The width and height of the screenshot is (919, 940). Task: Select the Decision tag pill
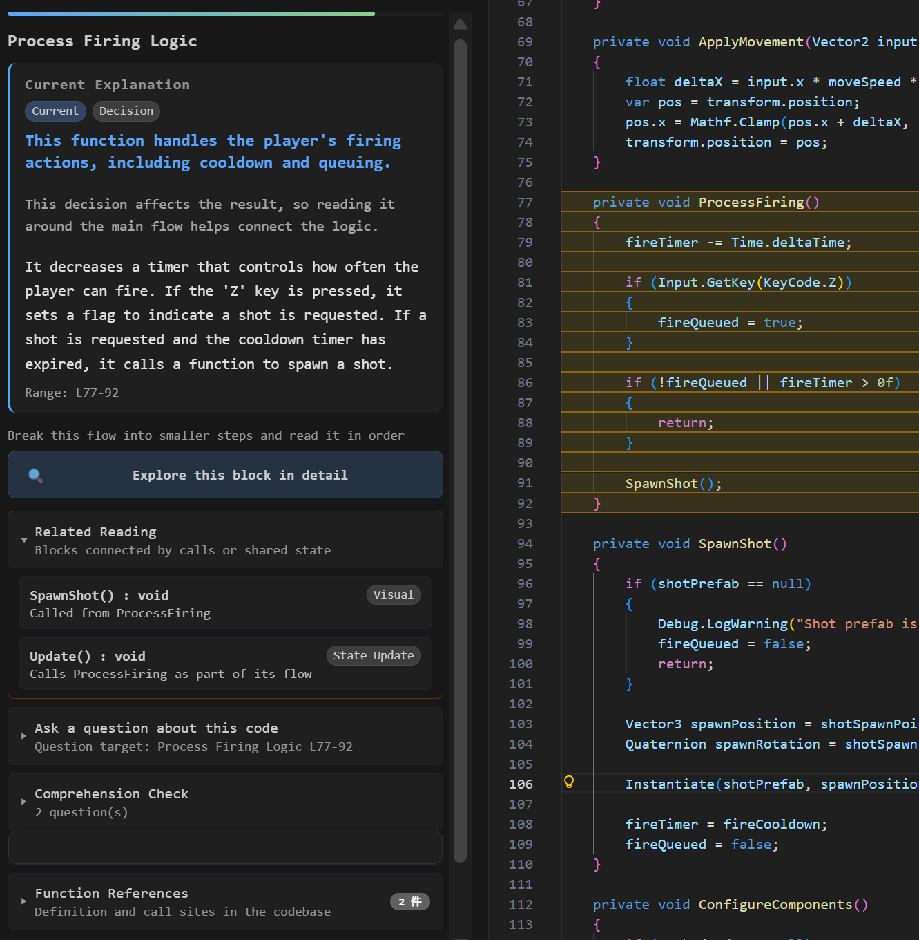point(126,111)
